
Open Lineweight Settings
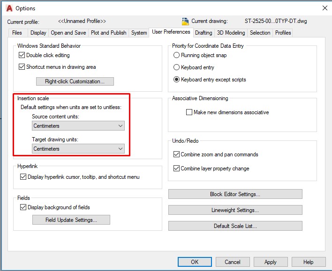(x=235, y=210)
